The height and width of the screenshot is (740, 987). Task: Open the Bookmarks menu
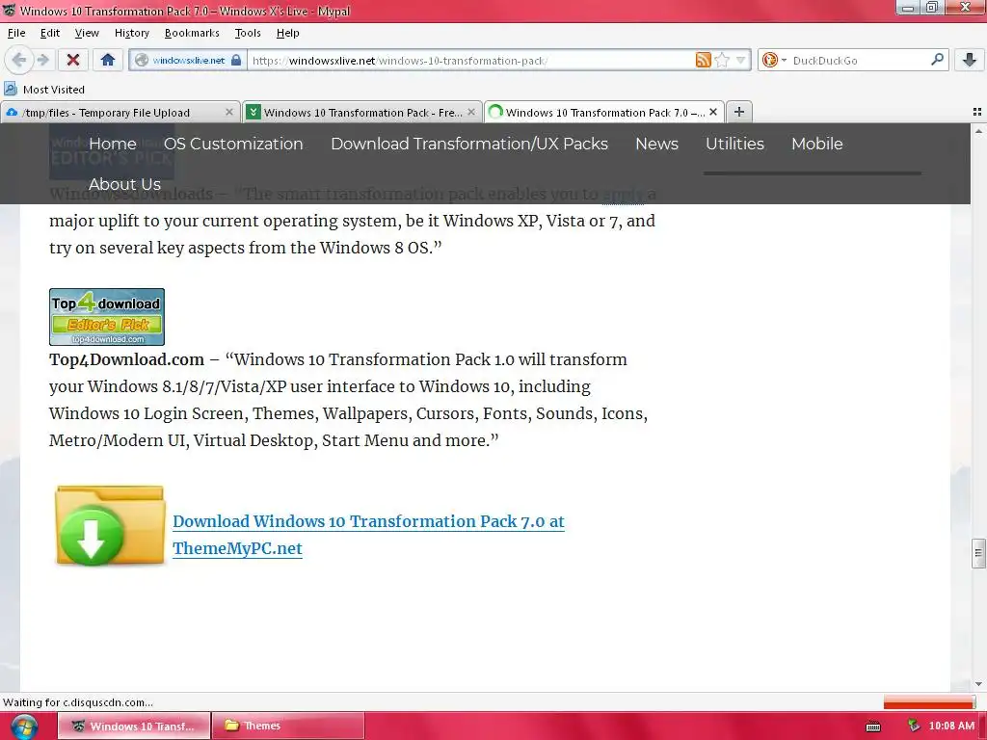[x=192, y=33]
